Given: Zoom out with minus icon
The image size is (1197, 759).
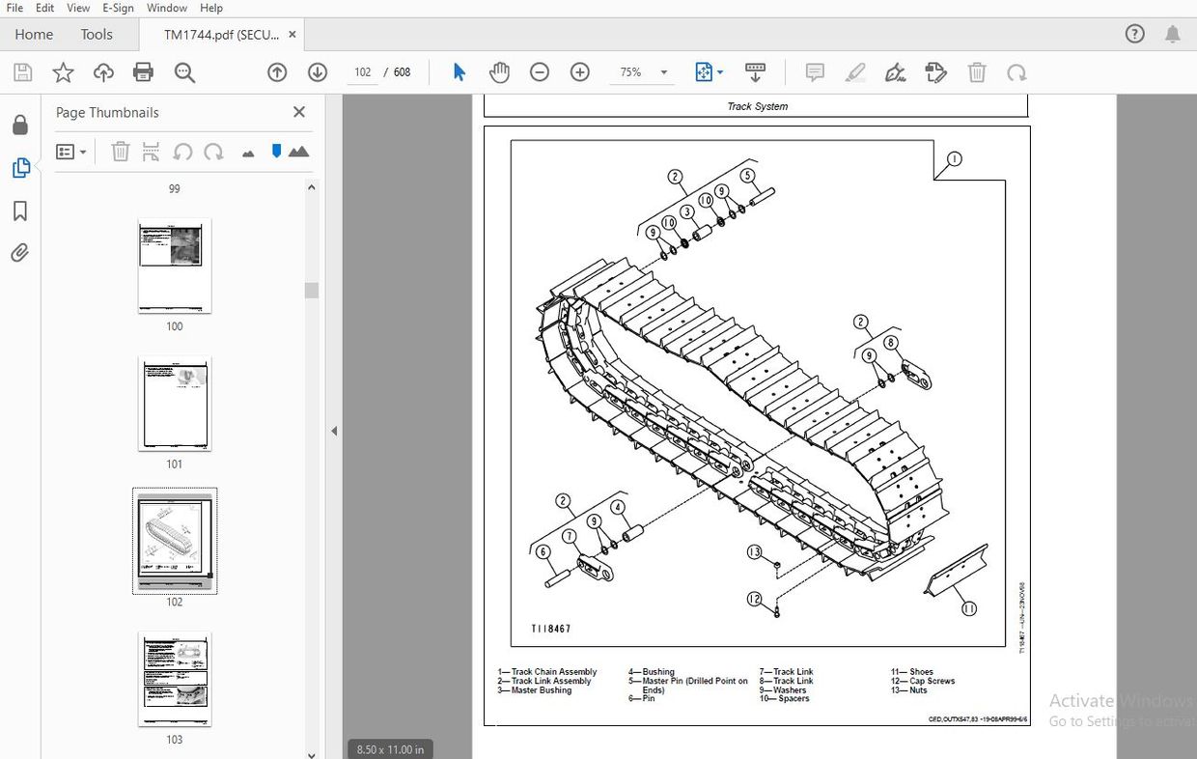Looking at the screenshot, I should tap(540, 72).
